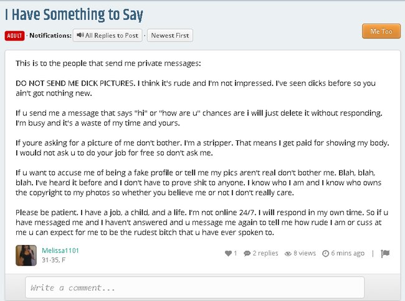
Task: Click the 31-35, F age text
Action: pyautogui.click(x=54, y=260)
